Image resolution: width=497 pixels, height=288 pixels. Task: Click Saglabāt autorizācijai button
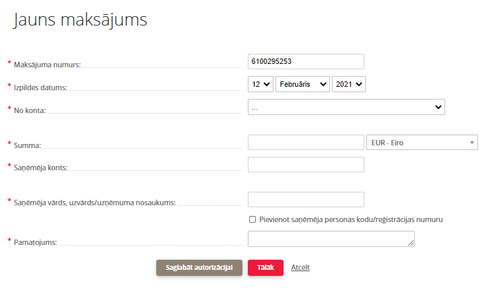[x=199, y=268]
